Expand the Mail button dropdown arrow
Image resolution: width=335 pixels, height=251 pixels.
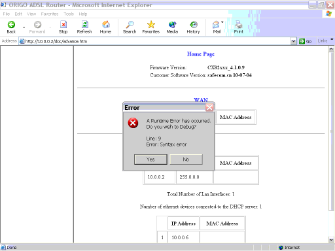pos(222,22)
